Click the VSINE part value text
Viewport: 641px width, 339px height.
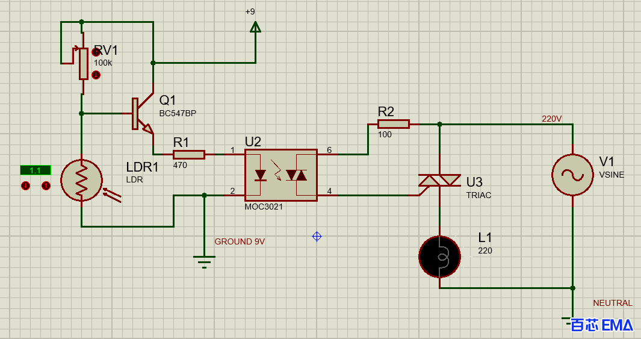tap(612, 175)
